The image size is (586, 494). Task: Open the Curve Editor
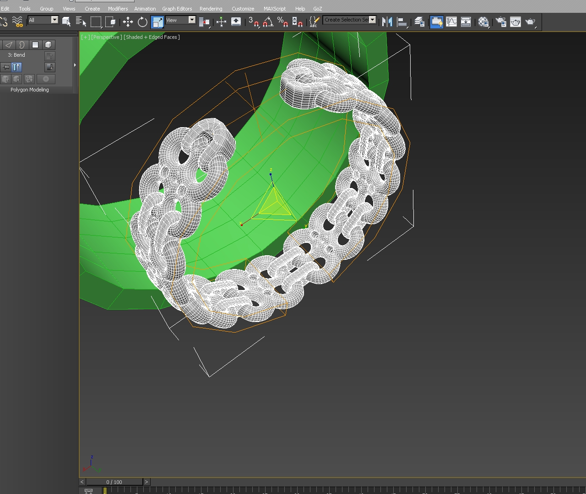[451, 21]
